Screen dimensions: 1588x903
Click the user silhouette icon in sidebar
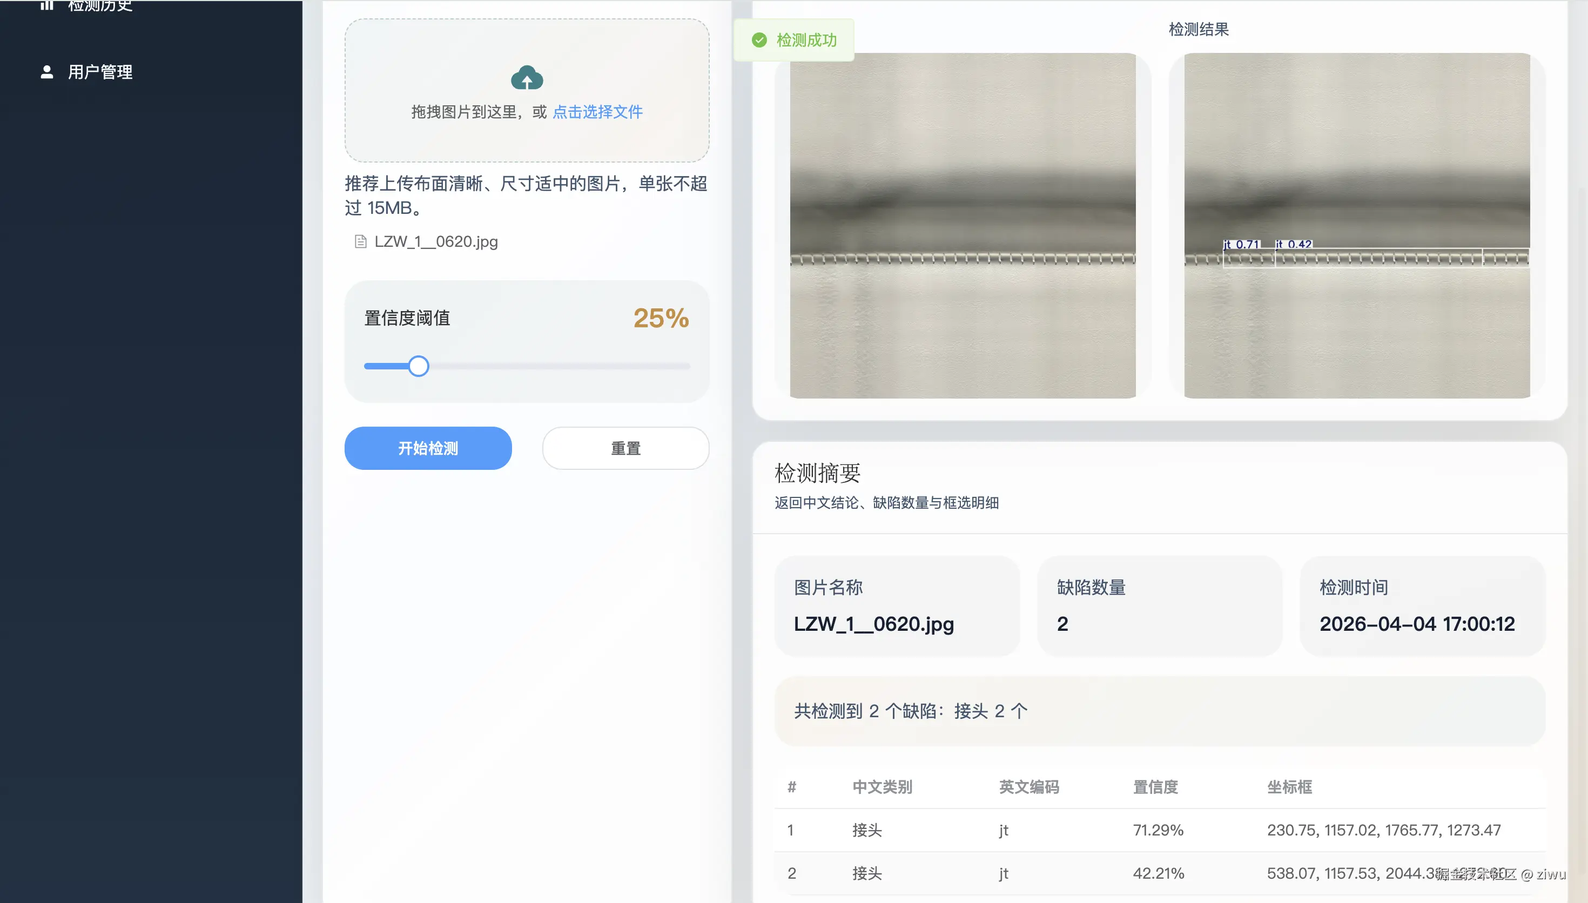click(x=46, y=72)
